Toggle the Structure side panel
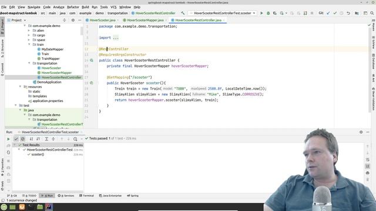376x211 pixels. point(2,49)
